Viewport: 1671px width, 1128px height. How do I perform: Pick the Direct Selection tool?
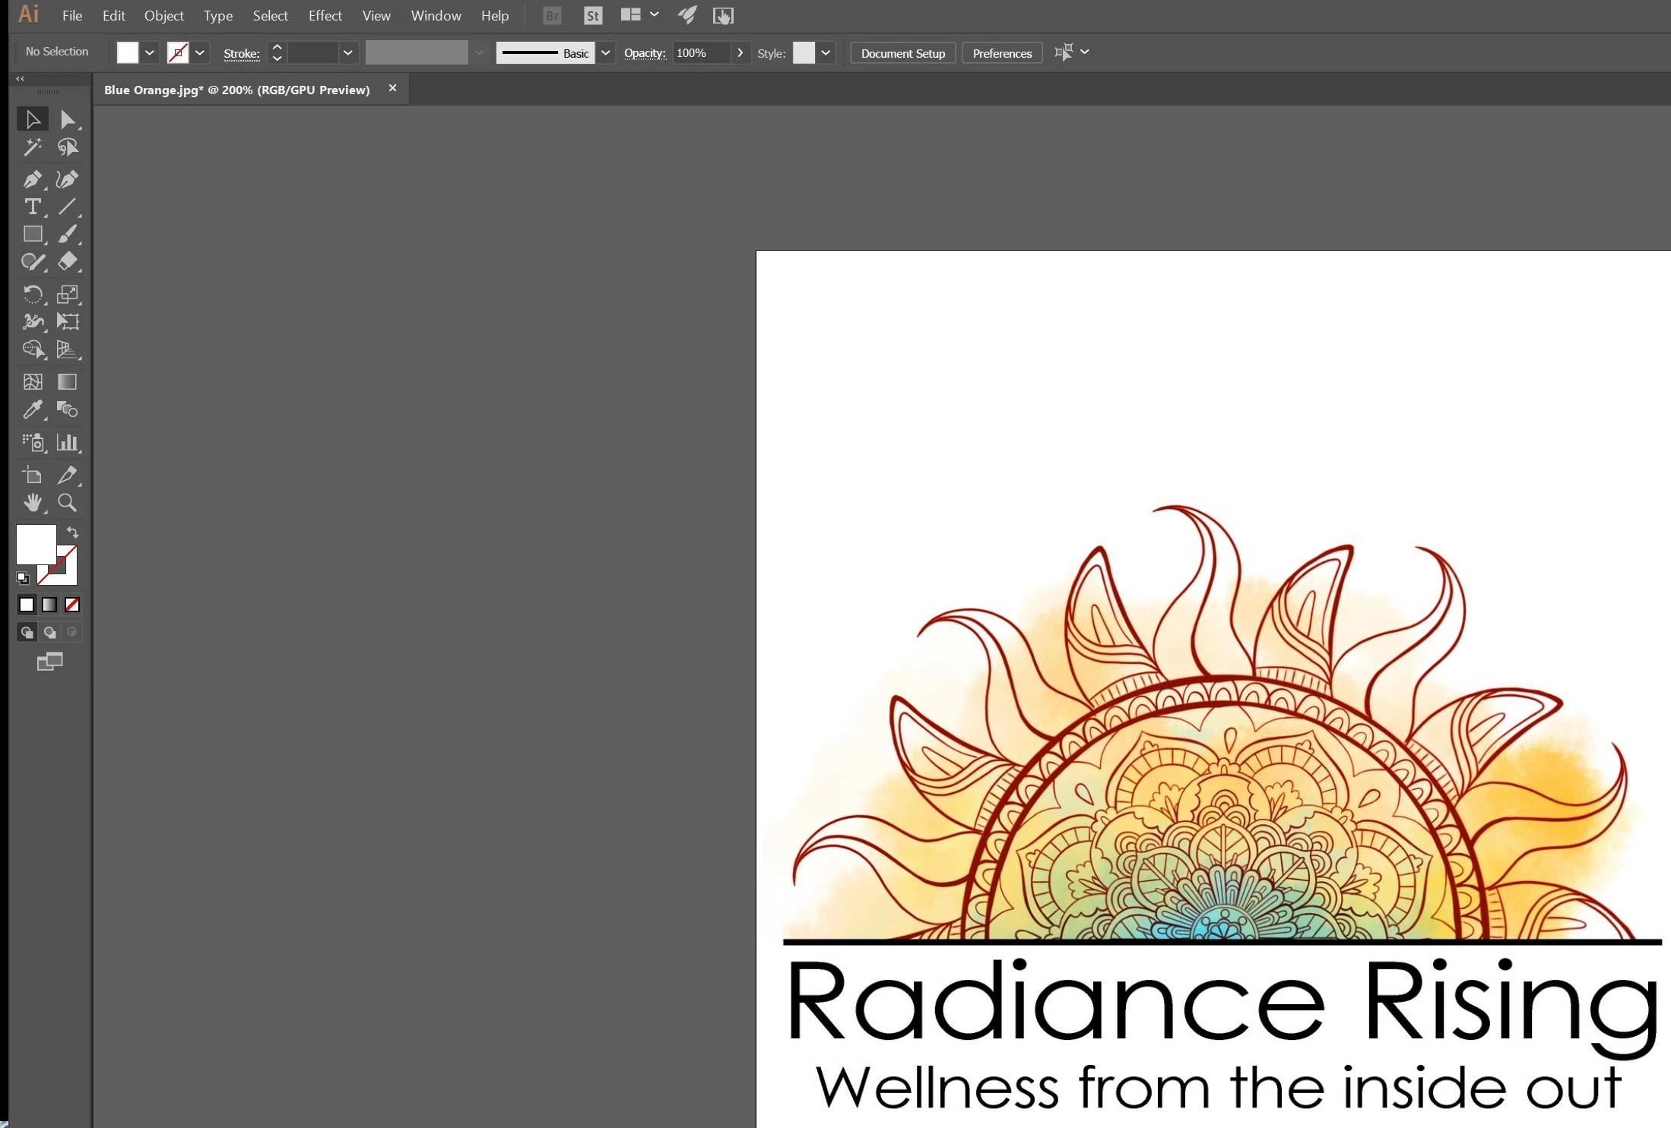coord(67,119)
